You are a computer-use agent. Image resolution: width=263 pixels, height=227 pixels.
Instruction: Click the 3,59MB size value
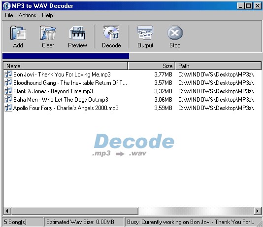(x=163, y=108)
